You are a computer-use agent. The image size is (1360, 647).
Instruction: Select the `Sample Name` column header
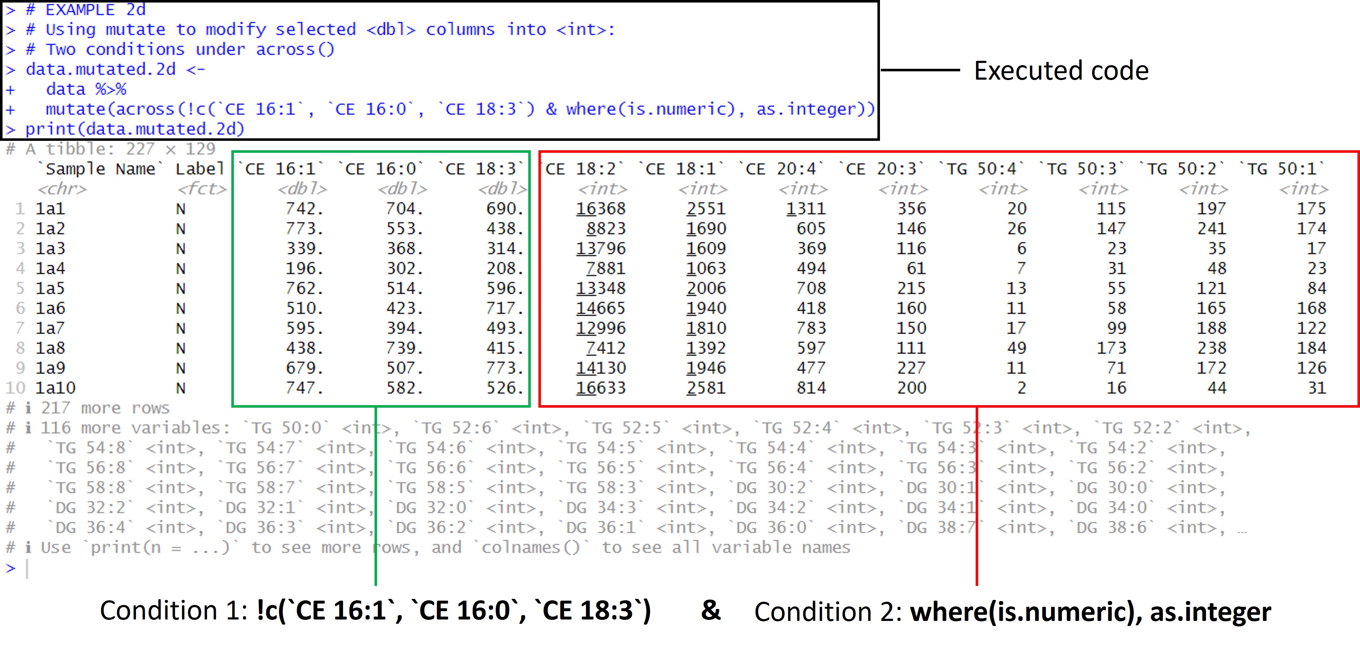(100, 169)
